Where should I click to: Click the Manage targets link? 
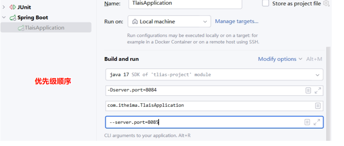237,21
